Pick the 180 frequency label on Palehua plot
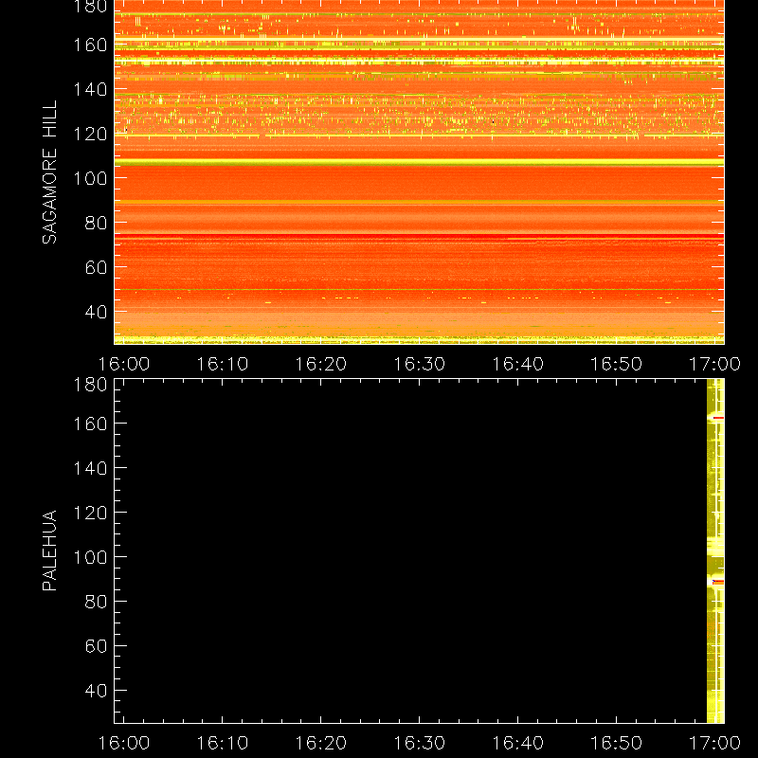Screen dimensions: 758x758 pos(90,385)
